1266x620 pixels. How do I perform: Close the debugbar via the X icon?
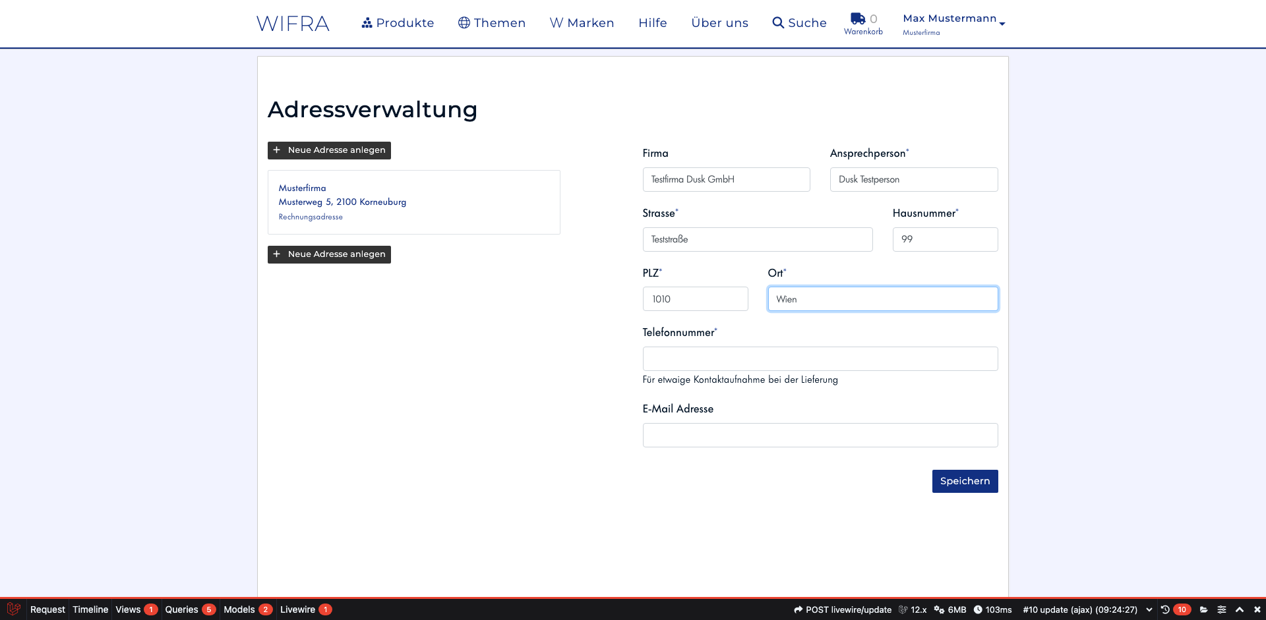[1257, 609]
